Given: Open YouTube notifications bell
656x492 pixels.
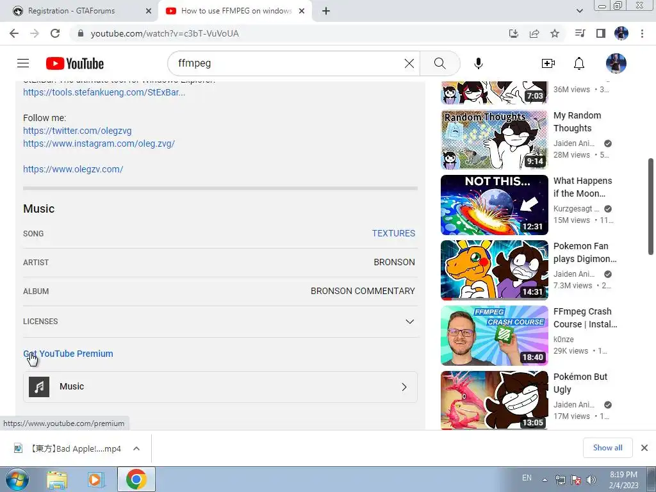Looking at the screenshot, I should (579, 63).
